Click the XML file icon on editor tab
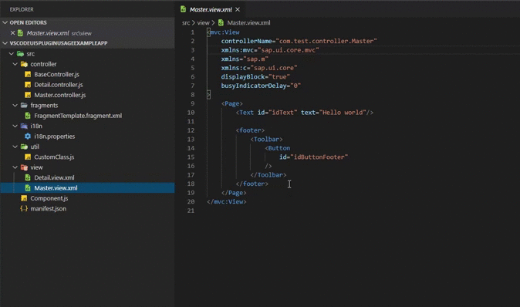Screen dimensions: 520x307 point(183,9)
